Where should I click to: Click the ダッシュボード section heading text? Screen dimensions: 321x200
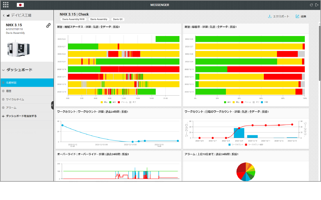coord(20,70)
